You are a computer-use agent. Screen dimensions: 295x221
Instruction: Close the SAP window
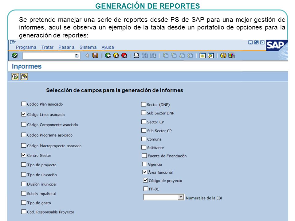click(x=262, y=42)
